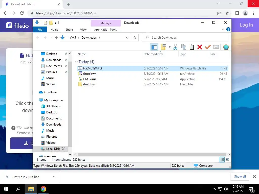This screenshot has width=259, height=194.
Task: Close the Chrome downloads shelf
Action: pyautogui.click(x=254, y=177)
